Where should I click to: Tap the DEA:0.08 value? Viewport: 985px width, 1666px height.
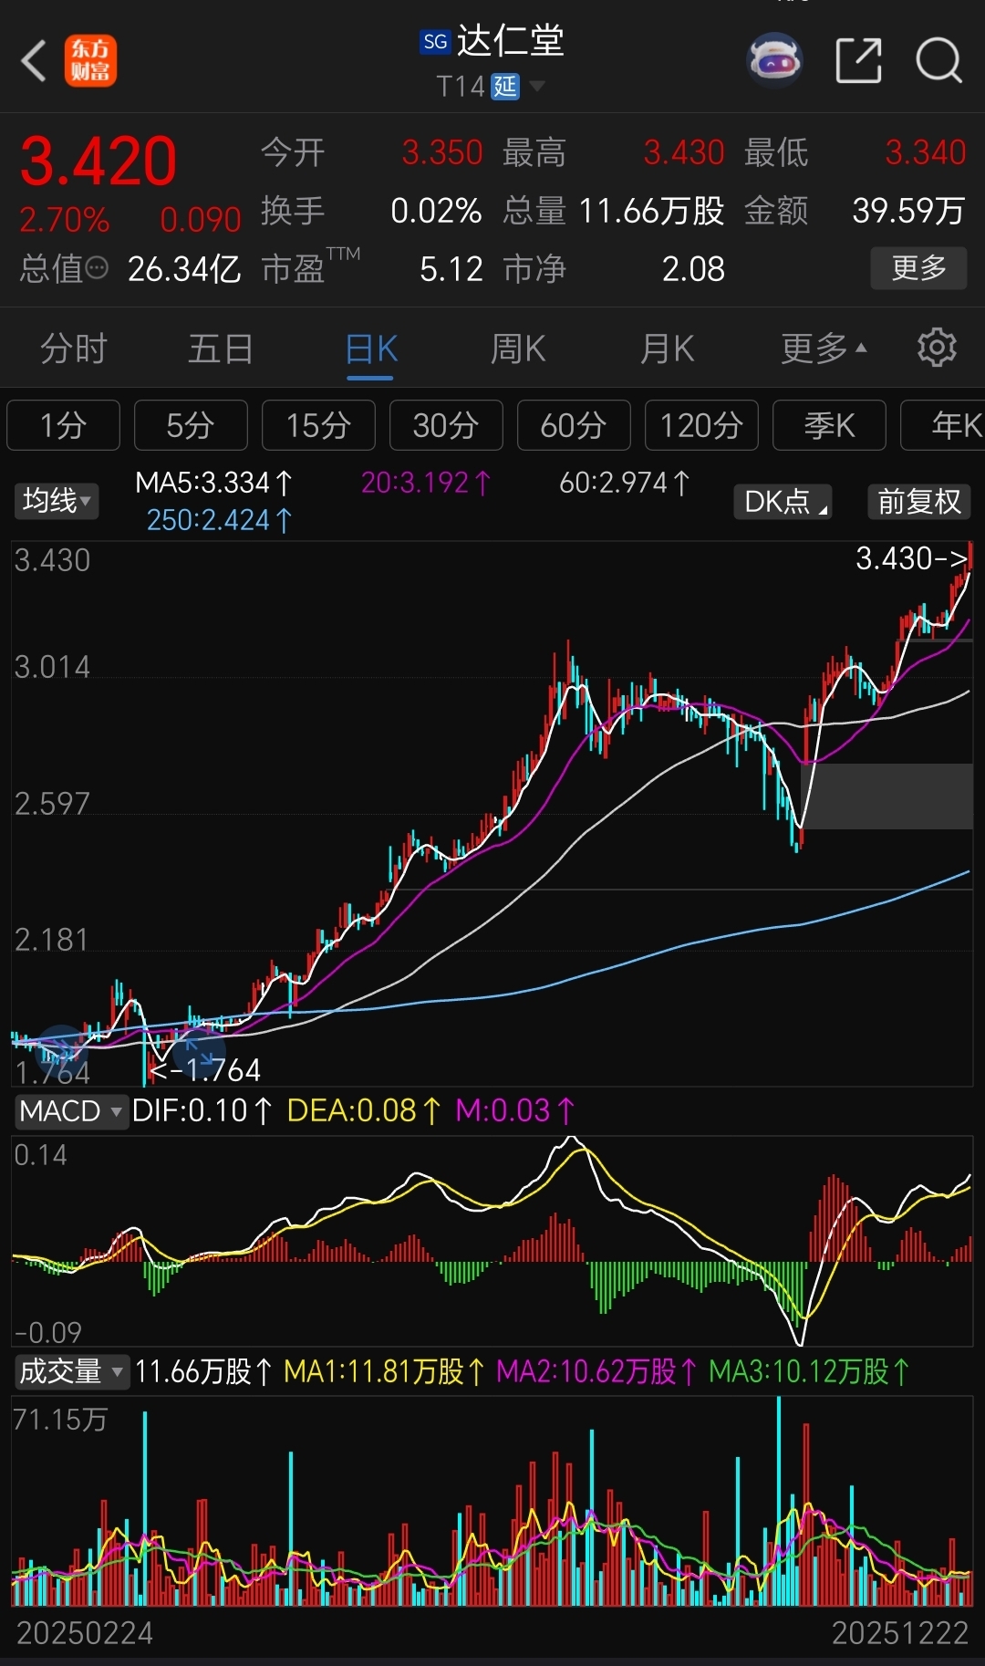pyautogui.click(x=364, y=1110)
